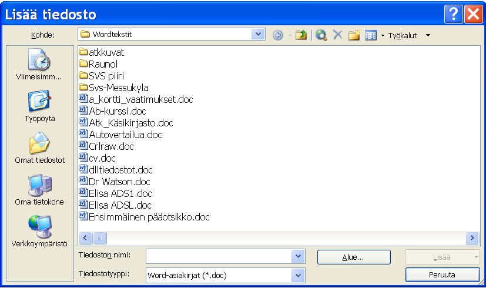486x288 pixels.
Task: Click the Back navigation arrow icon
Action: click(x=278, y=35)
